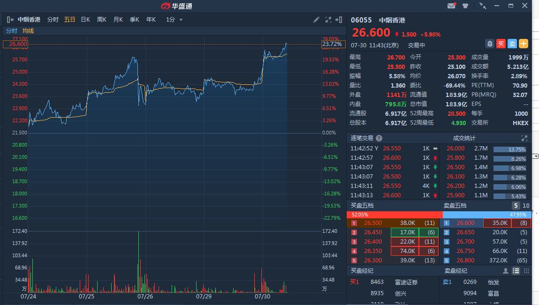Click the red 买 buy button
The height and width of the screenshot is (305, 539).
pos(501,44)
